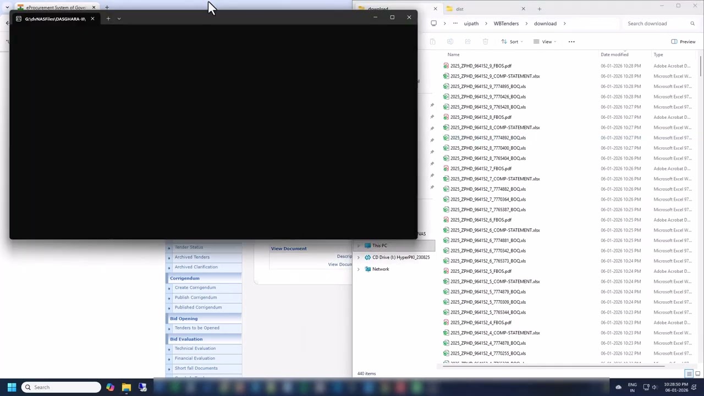The width and height of the screenshot is (704, 396).
Task: Select CD Drive (I:) HyperPKI_230825
Action: pyautogui.click(x=401, y=257)
